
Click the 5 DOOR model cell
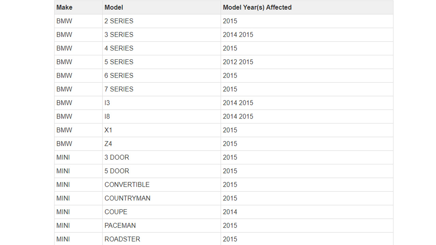click(x=117, y=171)
